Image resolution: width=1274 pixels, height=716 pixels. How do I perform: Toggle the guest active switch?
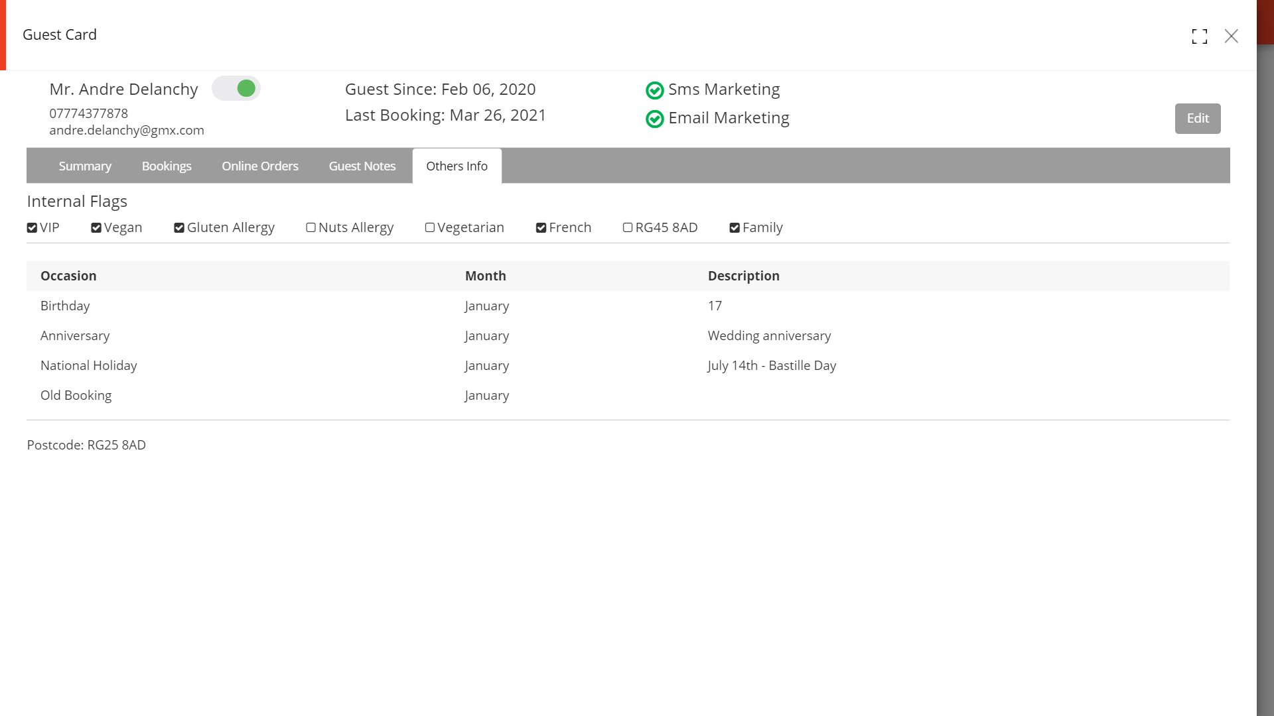[x=236, y=88]
